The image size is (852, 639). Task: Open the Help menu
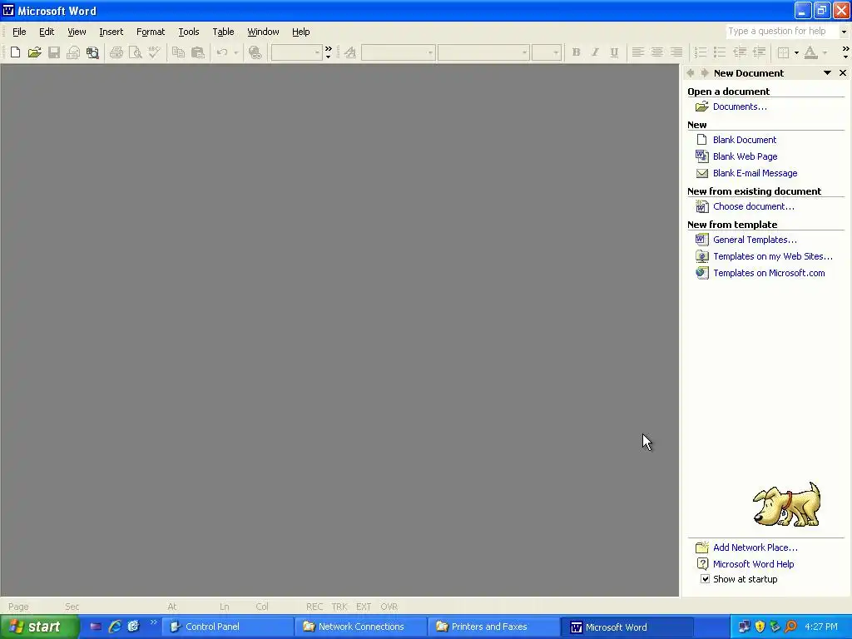tap(300, 32)
